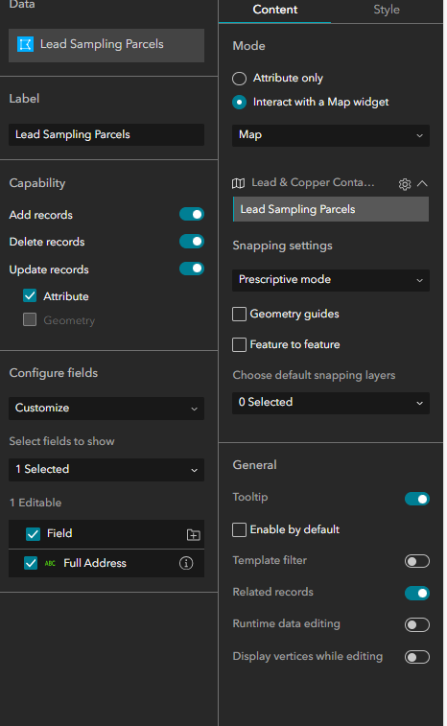The image size is (447, 726).
Task: Turn on Runtime data editing toggle
Action: coord(417,624)
